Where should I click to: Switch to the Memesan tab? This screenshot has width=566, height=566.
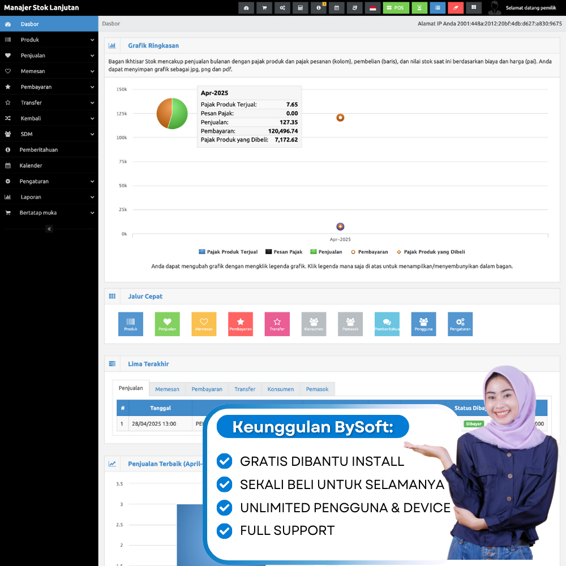167,389
